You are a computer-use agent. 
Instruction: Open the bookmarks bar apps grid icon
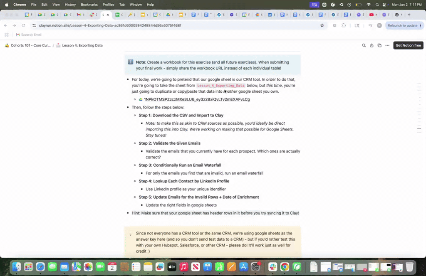point(6,34)
